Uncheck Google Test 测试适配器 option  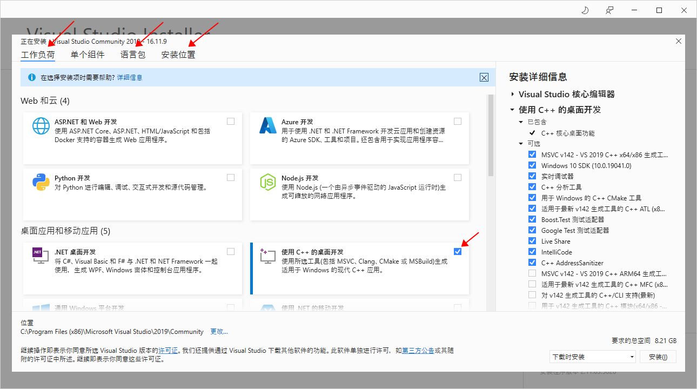tap(532, 230)
